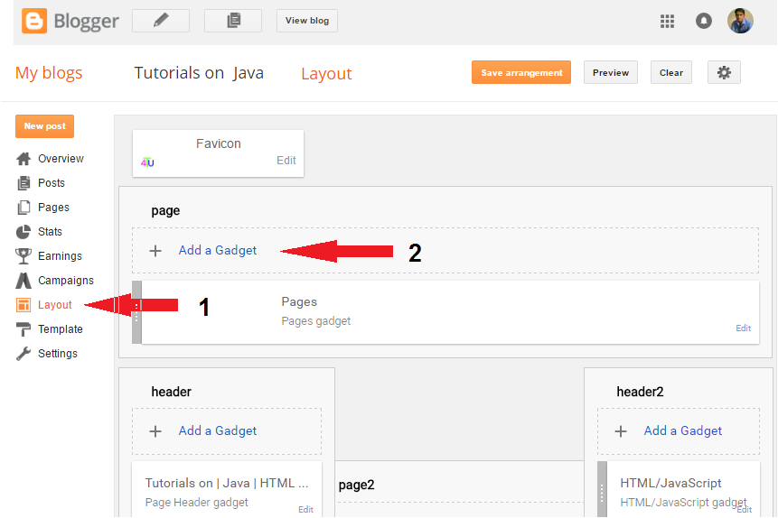
Task: Click the View blog button
Action: coord(307,21)
